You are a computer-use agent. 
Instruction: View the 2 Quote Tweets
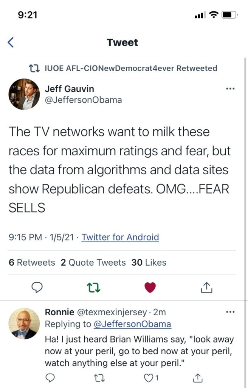click(x=93, y=263)
